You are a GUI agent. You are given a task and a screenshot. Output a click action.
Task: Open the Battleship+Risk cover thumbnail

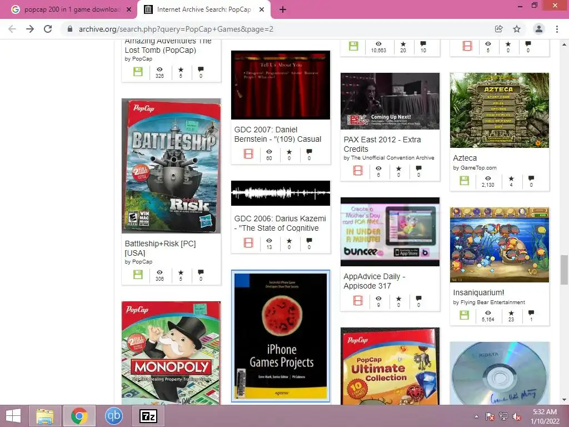point(171,166)
